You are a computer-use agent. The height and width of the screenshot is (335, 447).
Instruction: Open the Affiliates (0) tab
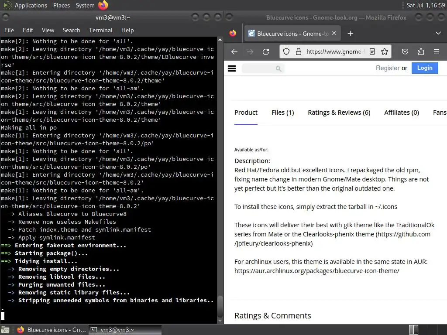click(x=402, y=113)
